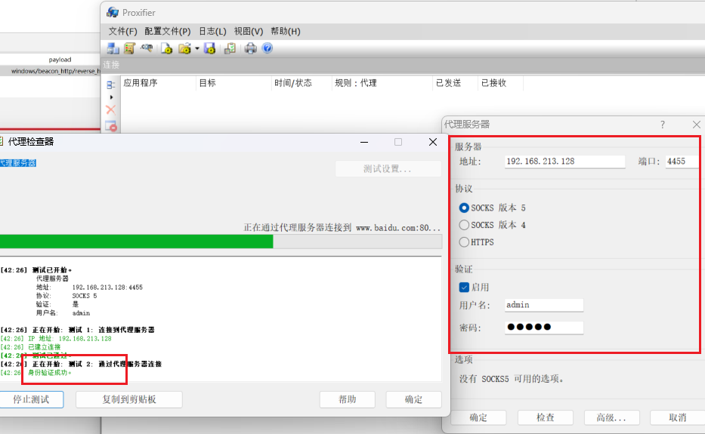
Task: Select the HTTPS protocol radio button
Action: point(464,242)
